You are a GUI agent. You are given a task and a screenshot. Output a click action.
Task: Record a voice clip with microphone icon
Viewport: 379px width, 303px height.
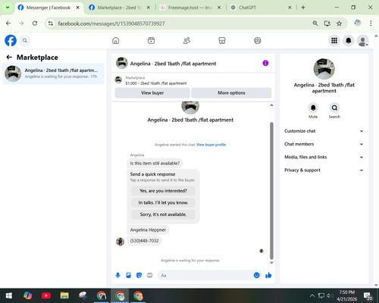pyautogui.click(x=117, y=275)
